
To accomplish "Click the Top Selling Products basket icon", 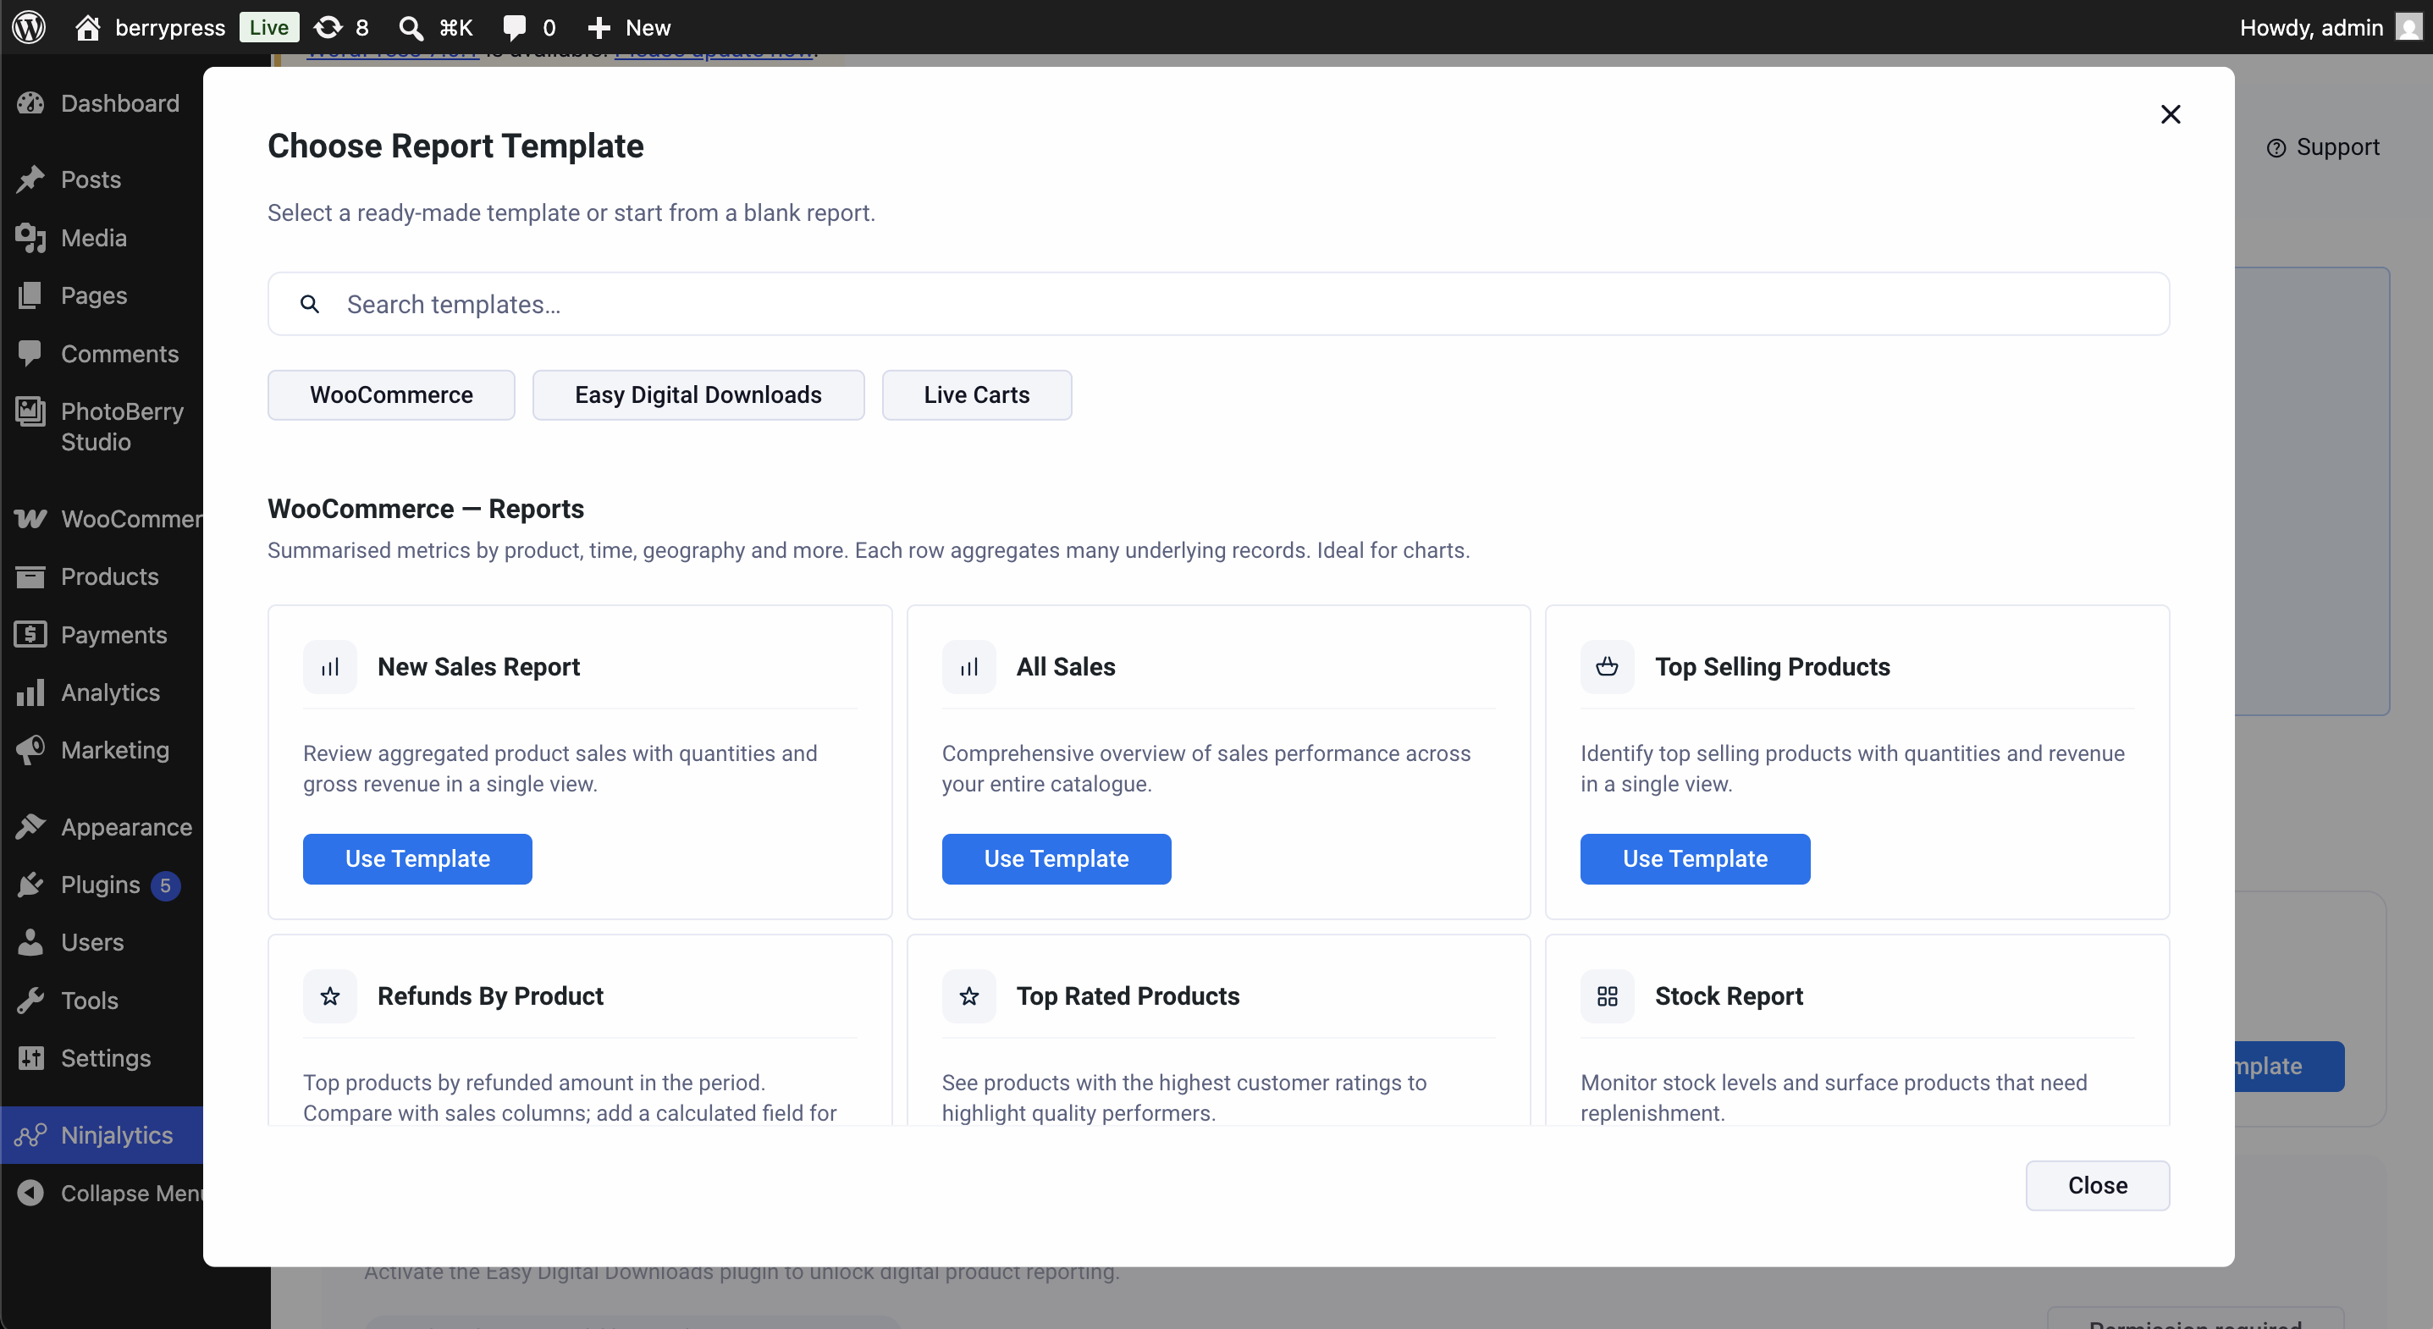I will tap(1607, 667).
